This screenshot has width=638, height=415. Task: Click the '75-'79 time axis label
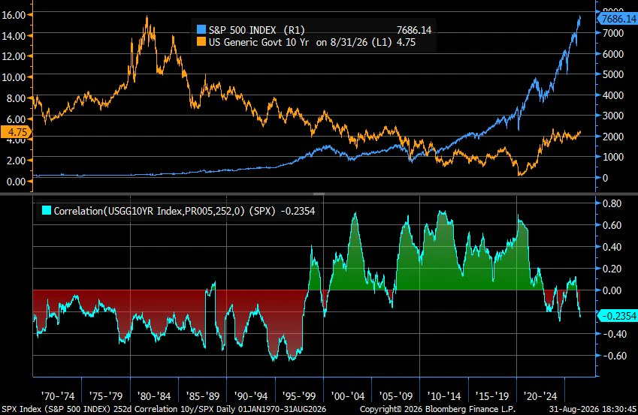click(106, 396)
